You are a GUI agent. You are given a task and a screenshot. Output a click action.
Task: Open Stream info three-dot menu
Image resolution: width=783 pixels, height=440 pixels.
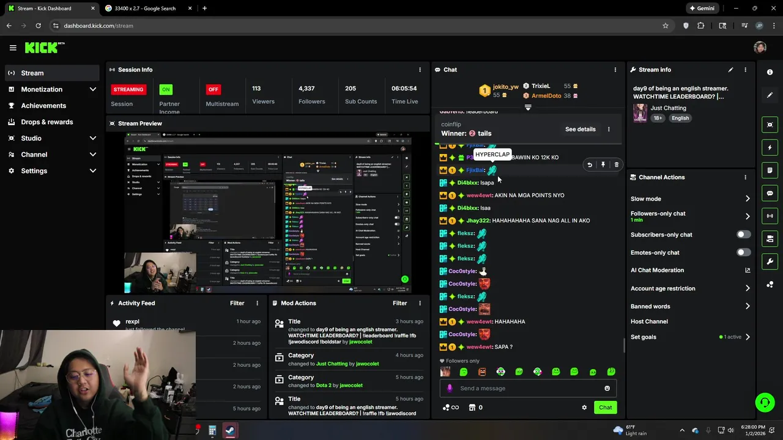(x=745, y=70)
